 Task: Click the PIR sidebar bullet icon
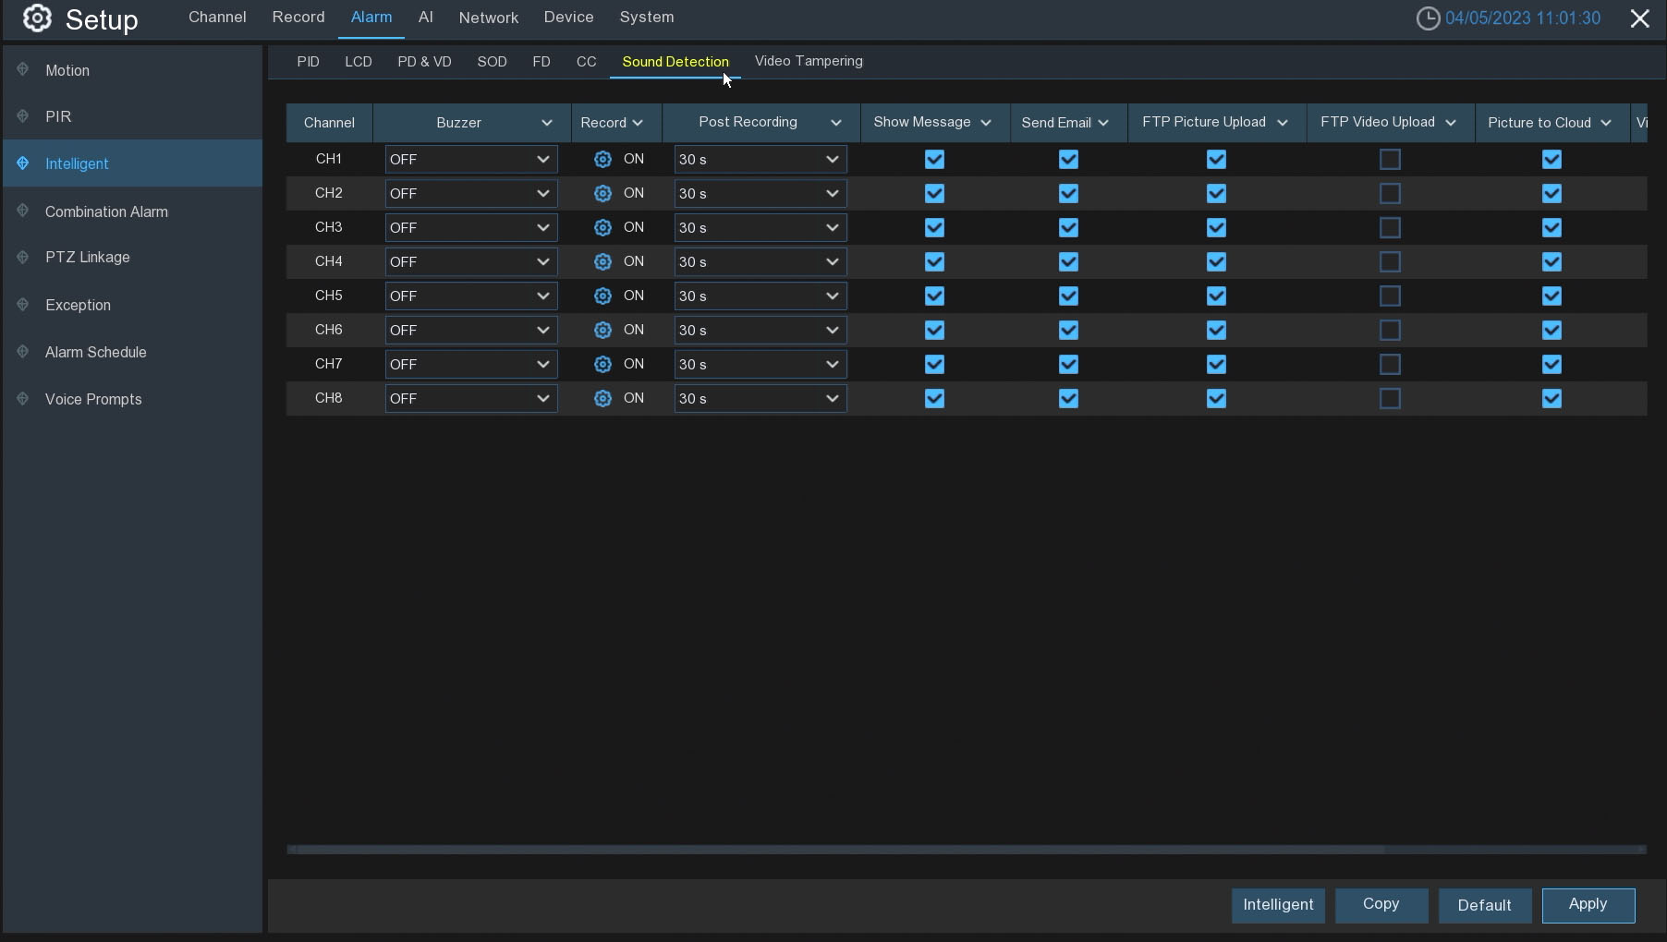23,115
